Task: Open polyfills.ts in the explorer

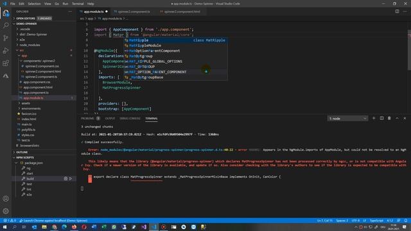Action: [28, 130]
